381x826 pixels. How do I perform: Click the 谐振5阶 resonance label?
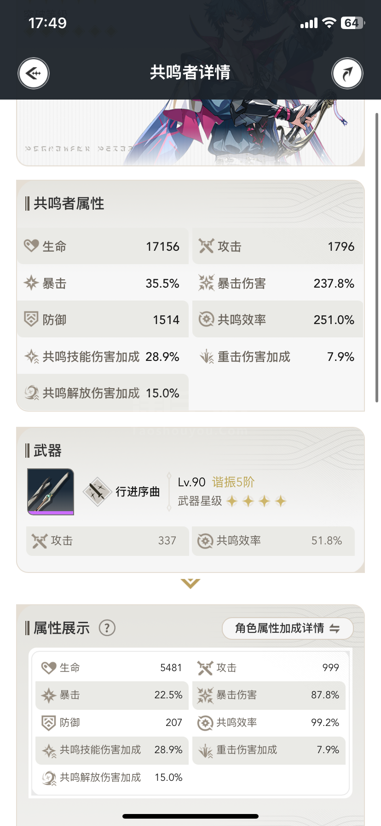(x=233, y=482)
